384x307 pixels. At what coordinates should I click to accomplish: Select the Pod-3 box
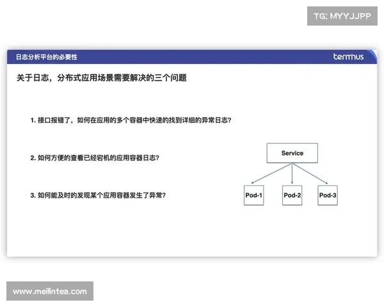coord(328,195)
